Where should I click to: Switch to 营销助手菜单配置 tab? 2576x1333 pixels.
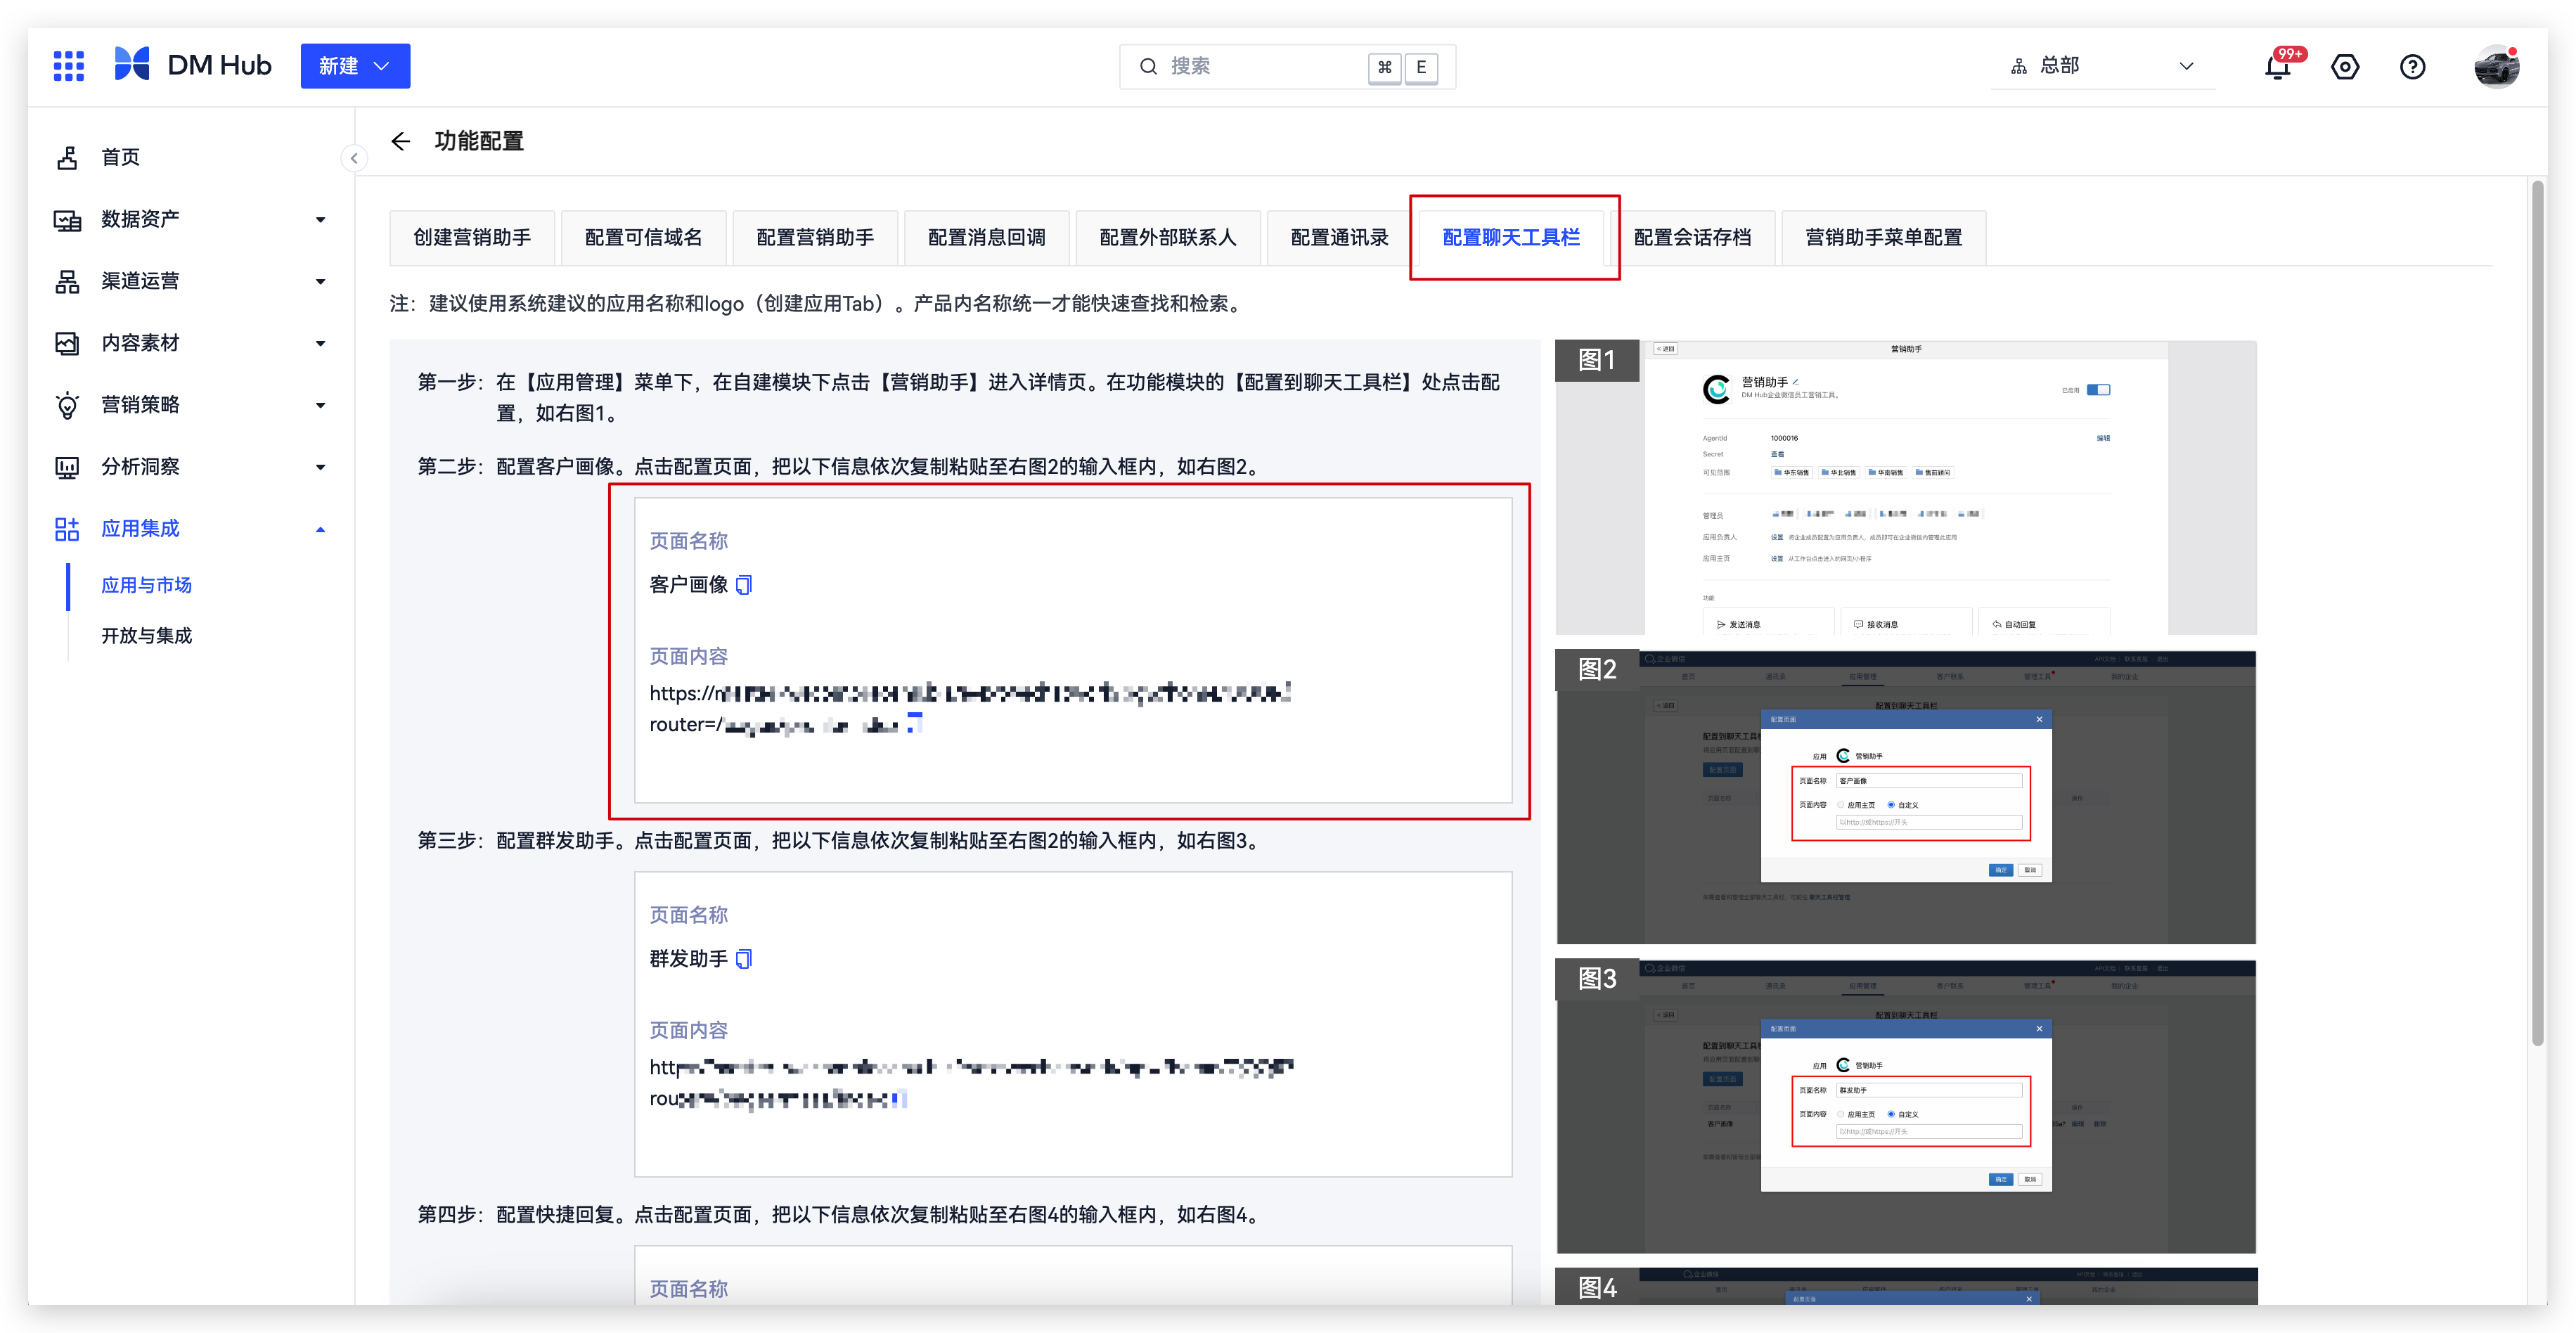pos(1884,238)
